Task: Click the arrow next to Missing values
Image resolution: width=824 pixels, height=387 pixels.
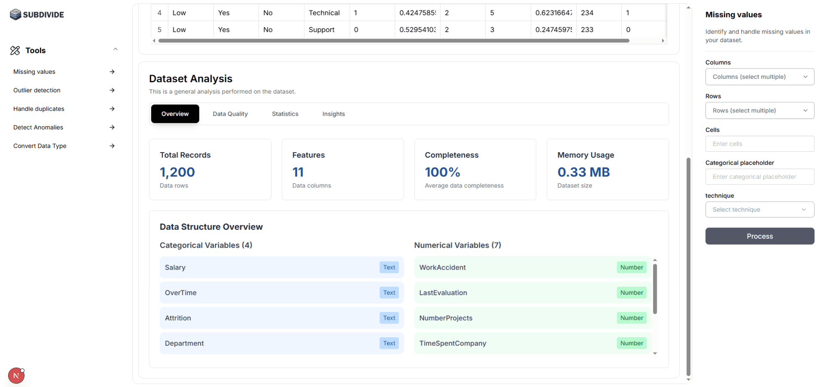Action: tap(112, 72)
